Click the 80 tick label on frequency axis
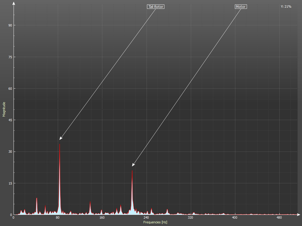Image resolution: width=302 pixels, height=226 pixels. (x=58, y=218)
